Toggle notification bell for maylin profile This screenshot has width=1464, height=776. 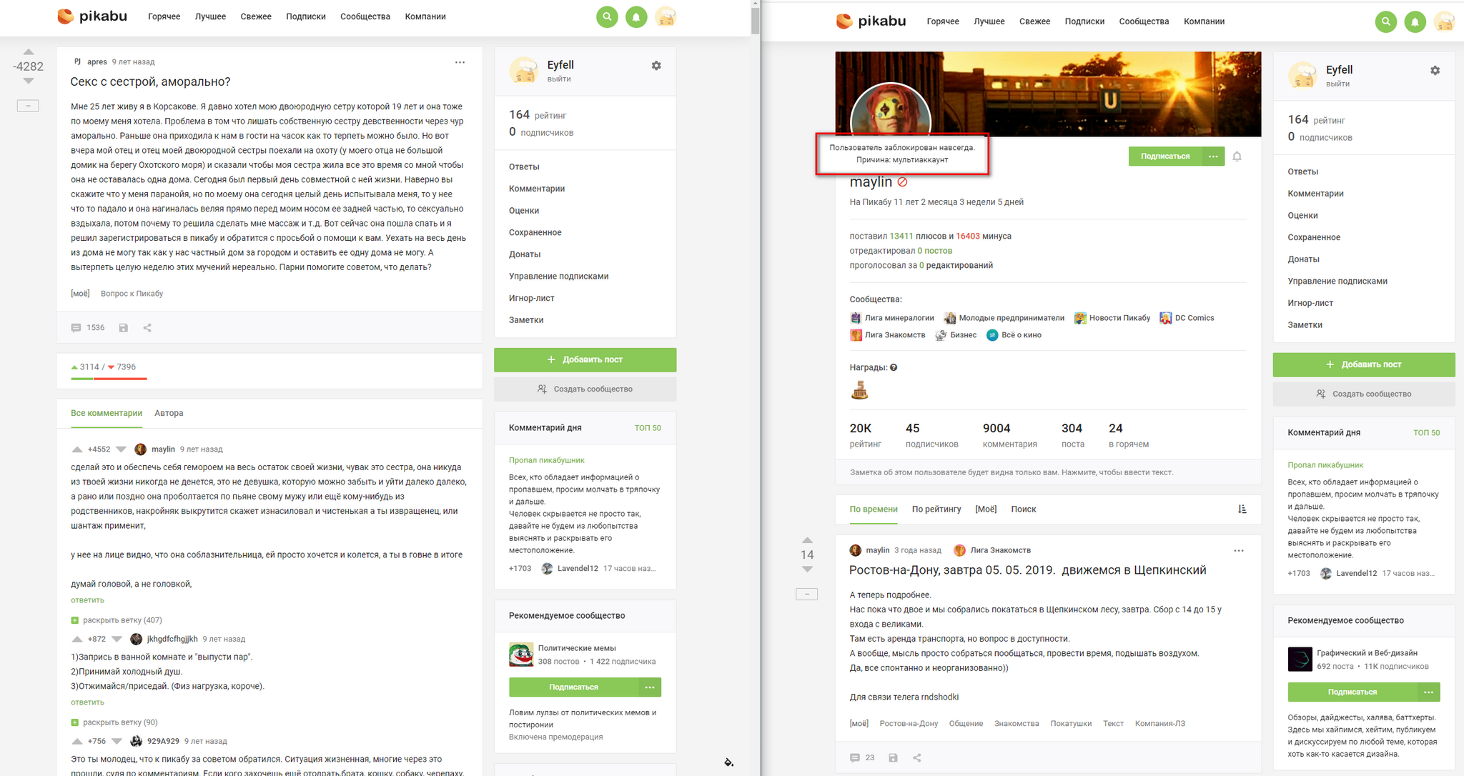pyautogui.click(x=1237, y=156)
